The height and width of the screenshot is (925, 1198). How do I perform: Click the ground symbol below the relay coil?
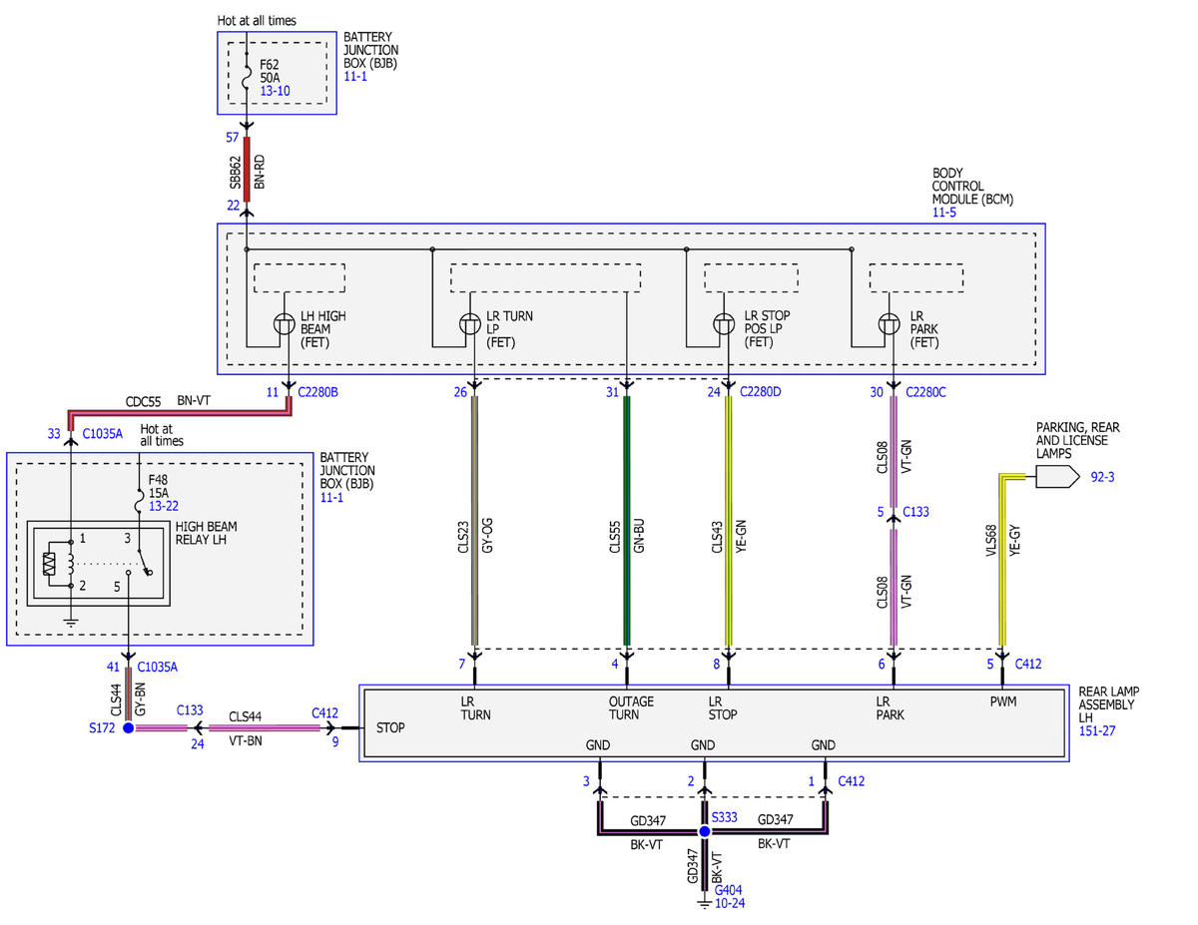tap(72, 623)
